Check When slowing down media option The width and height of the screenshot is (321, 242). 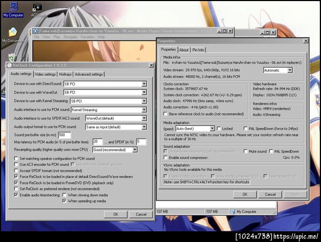(64, 195)
